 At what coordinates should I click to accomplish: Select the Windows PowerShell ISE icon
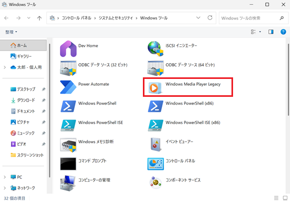pos(68,126)
